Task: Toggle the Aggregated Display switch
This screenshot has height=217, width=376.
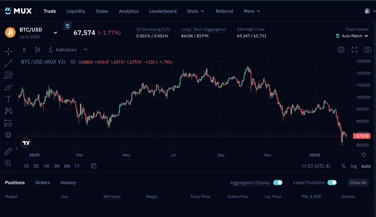Action: point(278,183)
